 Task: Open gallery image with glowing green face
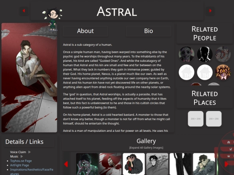(87, 164)
